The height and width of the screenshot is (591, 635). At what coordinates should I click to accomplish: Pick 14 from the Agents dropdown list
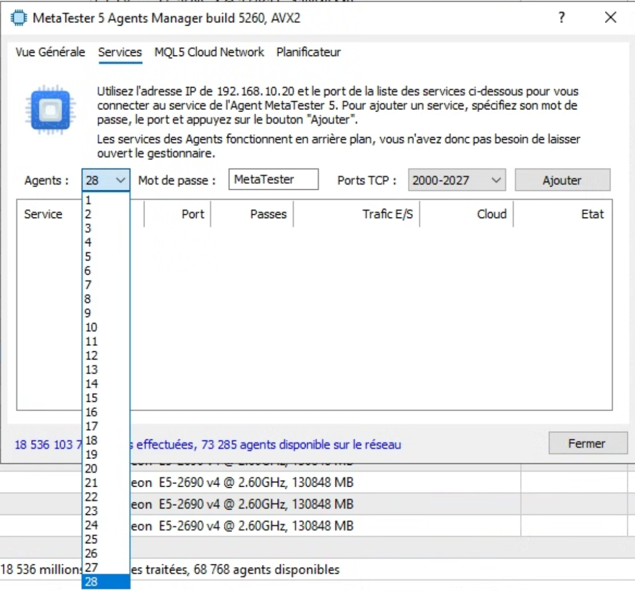tap(106, 384)
